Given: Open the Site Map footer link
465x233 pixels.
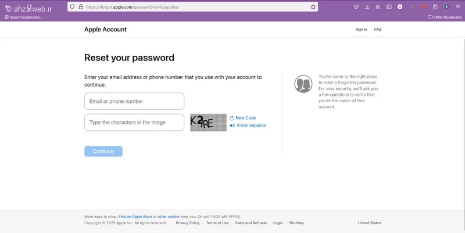Looking at the screenshot, I should click(296, 223).
